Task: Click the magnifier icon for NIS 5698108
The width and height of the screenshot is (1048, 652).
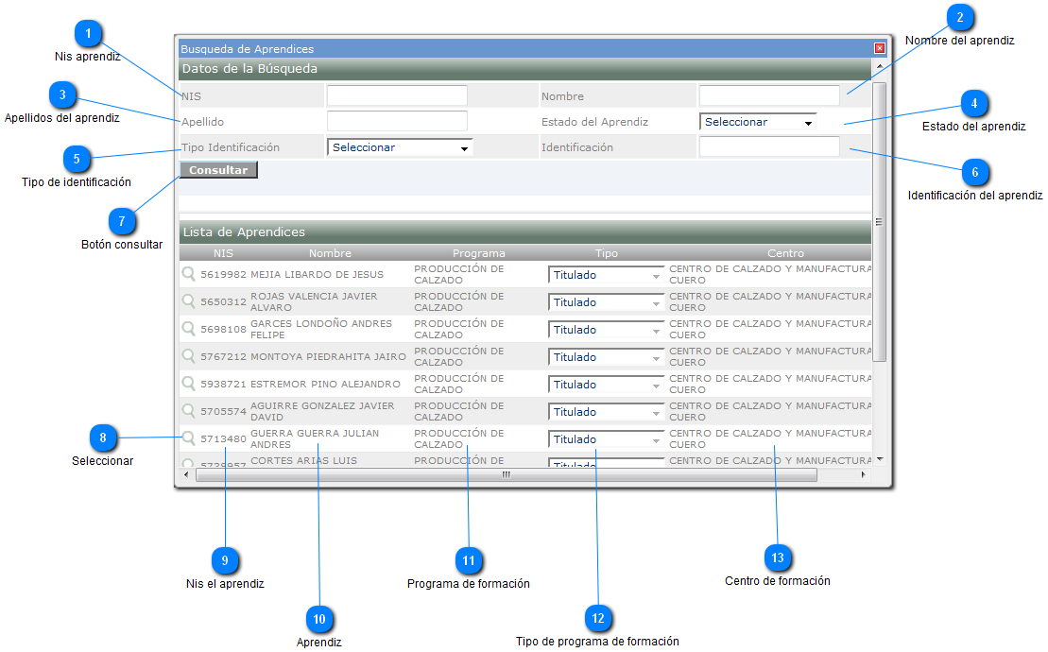Action: pos(188,329)
